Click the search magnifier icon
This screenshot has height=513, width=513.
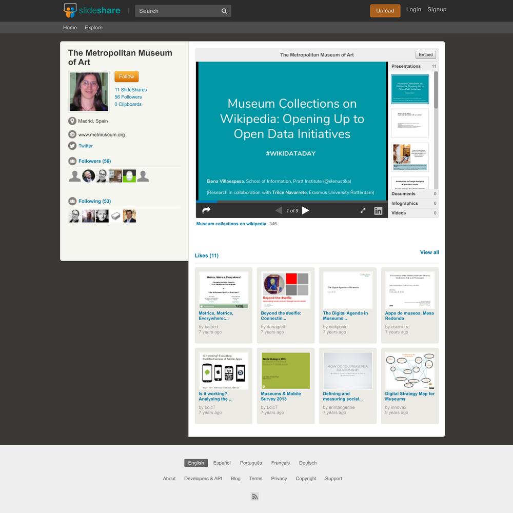[x=224, y=11]
